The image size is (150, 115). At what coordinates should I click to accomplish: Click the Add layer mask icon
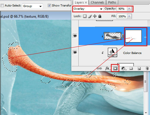click(x=115, y=68)
